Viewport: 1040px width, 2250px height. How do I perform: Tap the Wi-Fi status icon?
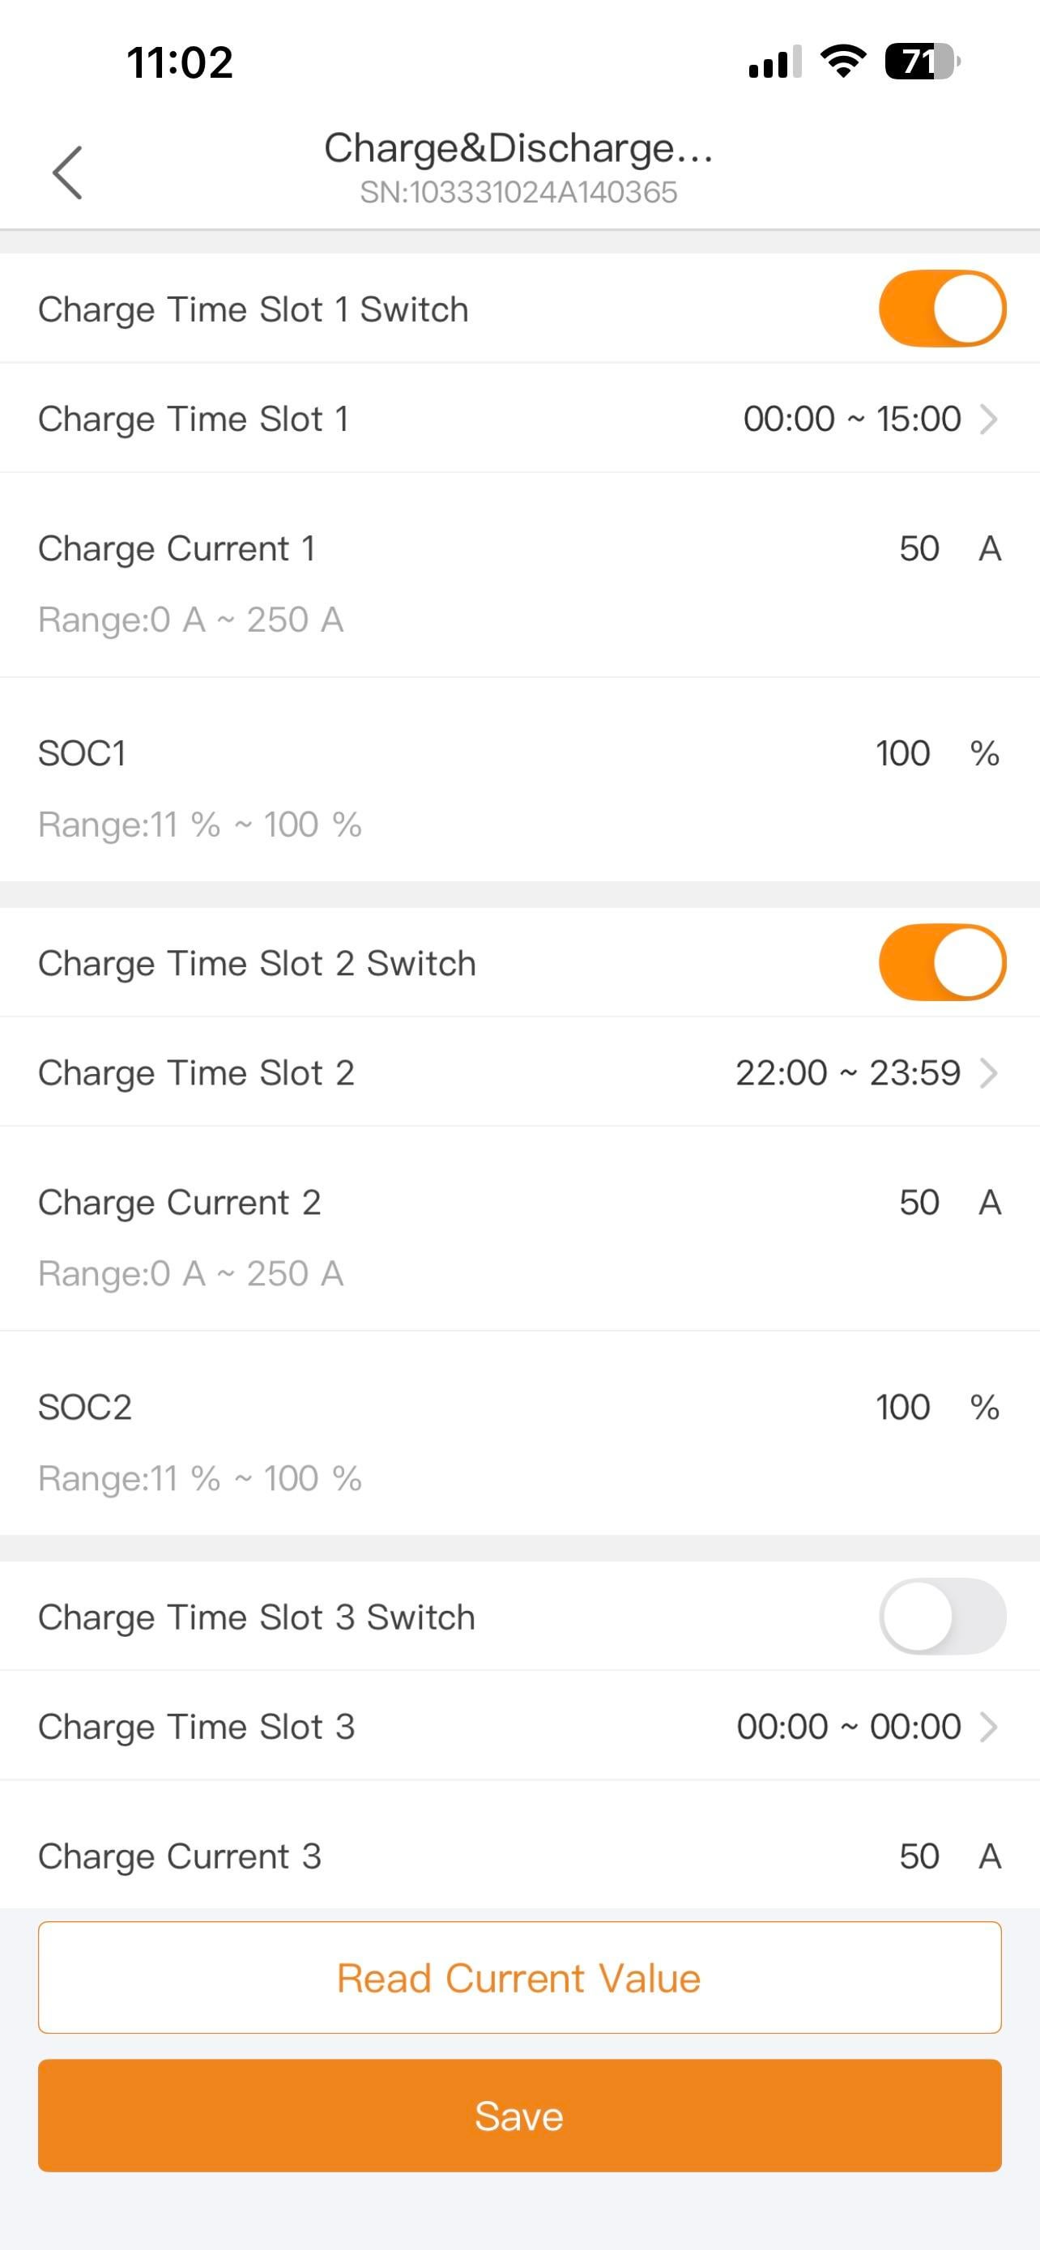click(x=842, y=62)
